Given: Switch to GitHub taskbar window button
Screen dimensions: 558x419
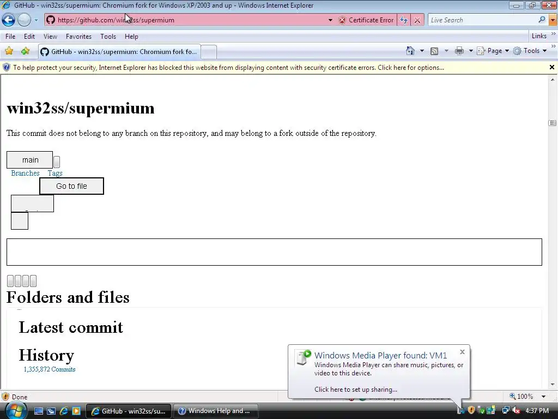Looking at the screenshot, I should [x=129, y=411].
